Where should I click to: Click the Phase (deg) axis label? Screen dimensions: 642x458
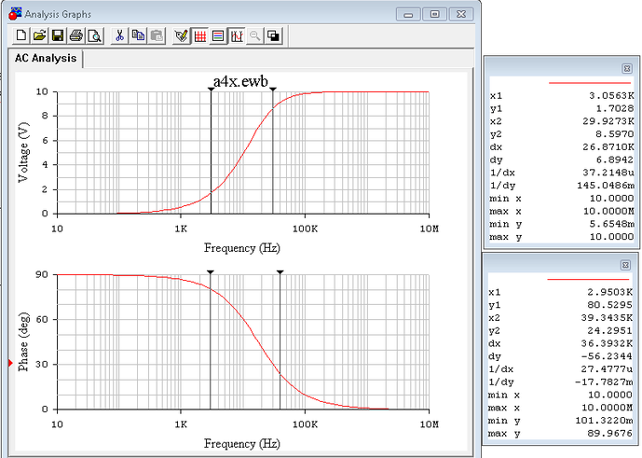click(x=23, y=341)
